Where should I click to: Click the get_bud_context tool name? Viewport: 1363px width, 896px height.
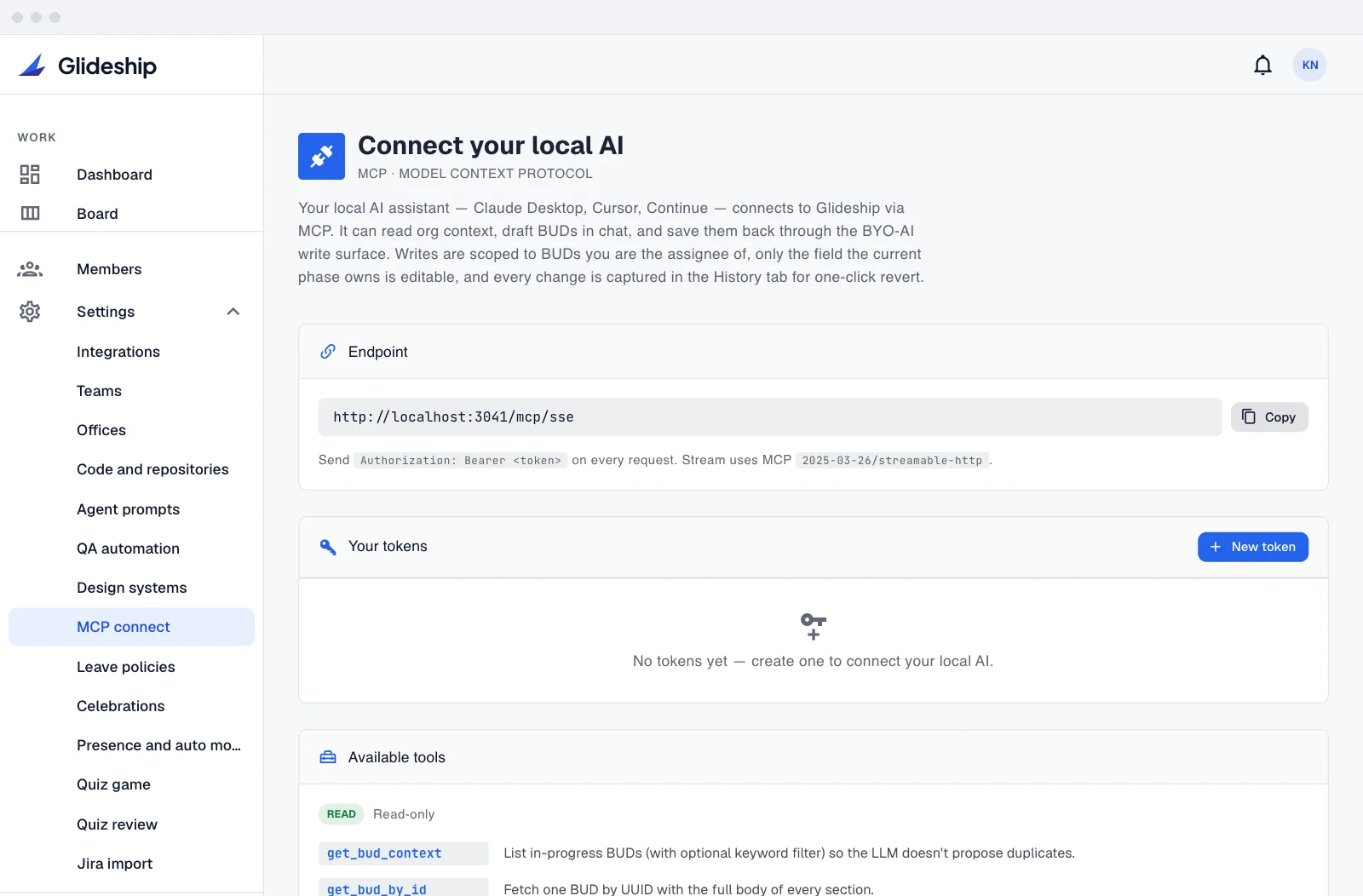point(384,853)
